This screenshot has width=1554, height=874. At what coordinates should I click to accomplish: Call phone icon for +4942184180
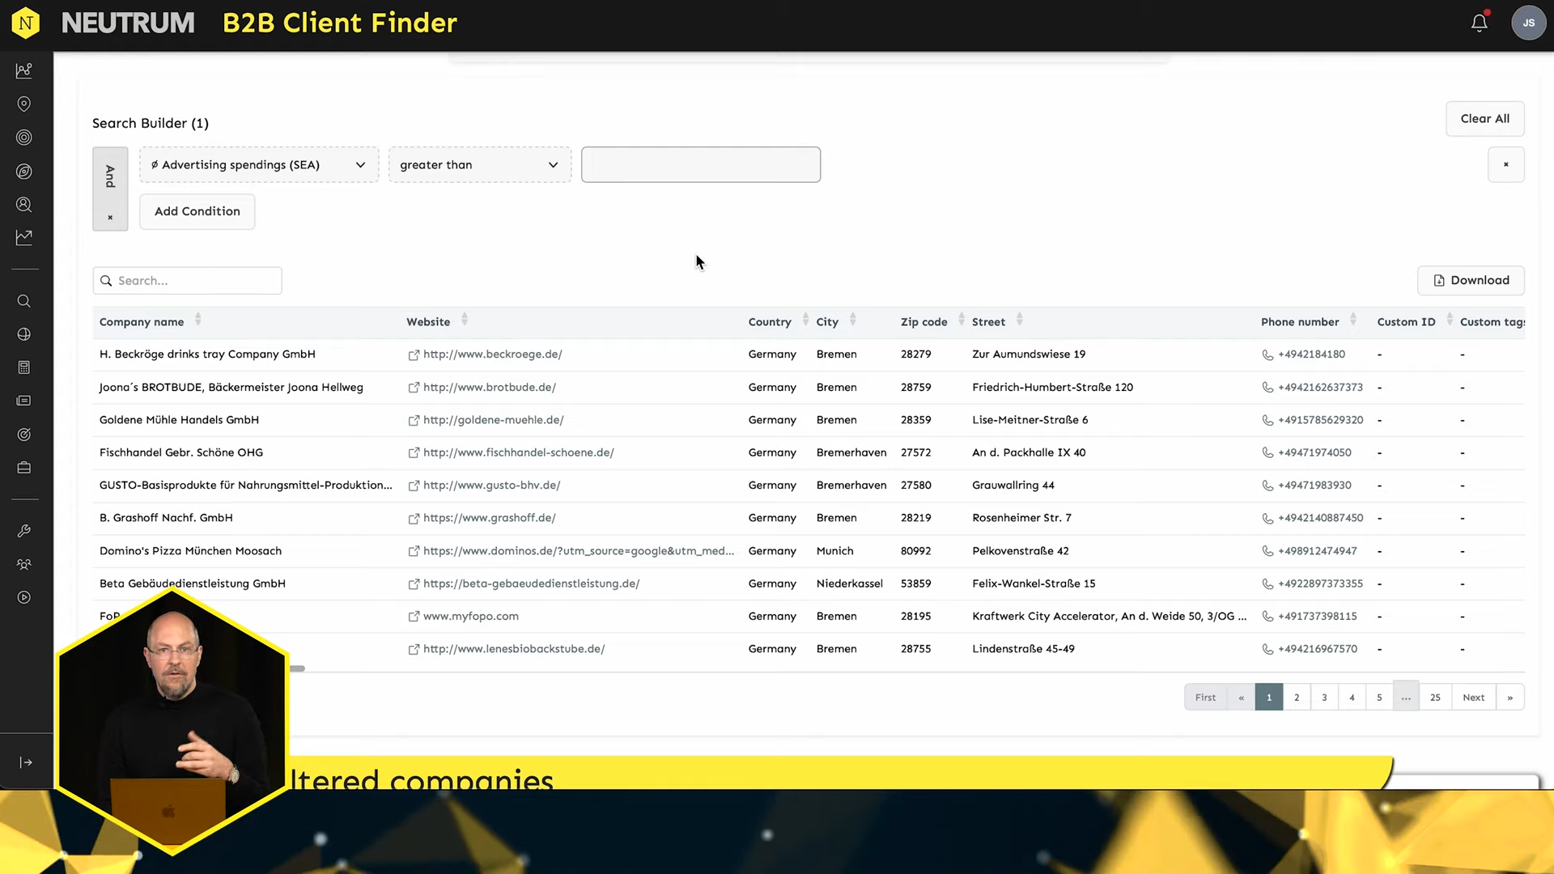pyautogui.click(x=1267, y=354)
